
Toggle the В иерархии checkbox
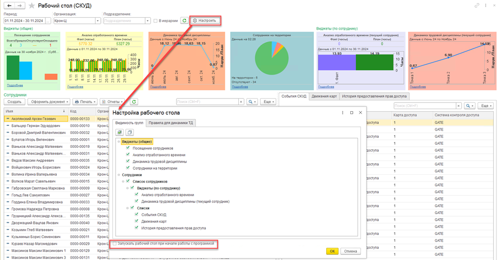pos(155,21)
